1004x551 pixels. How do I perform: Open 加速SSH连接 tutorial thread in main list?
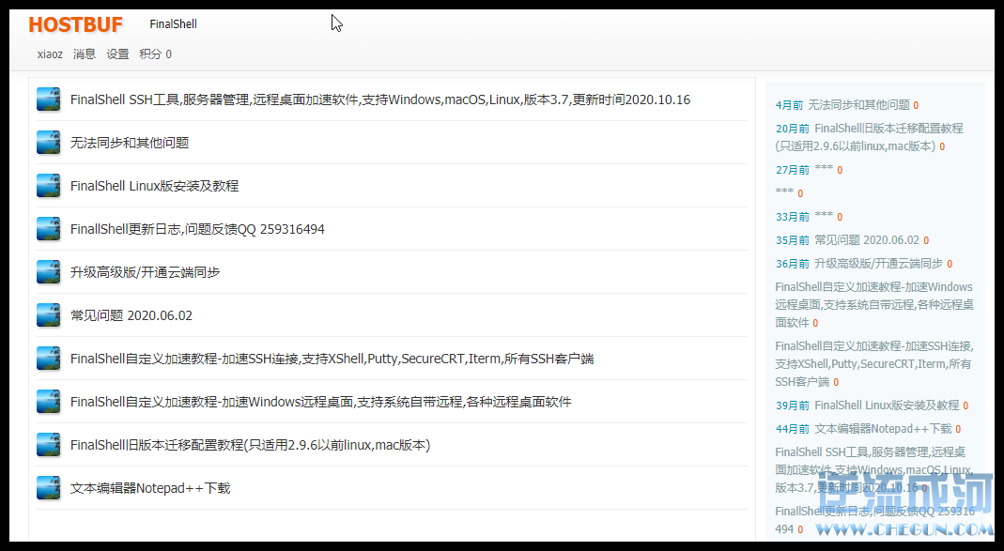tap(332, 359)
